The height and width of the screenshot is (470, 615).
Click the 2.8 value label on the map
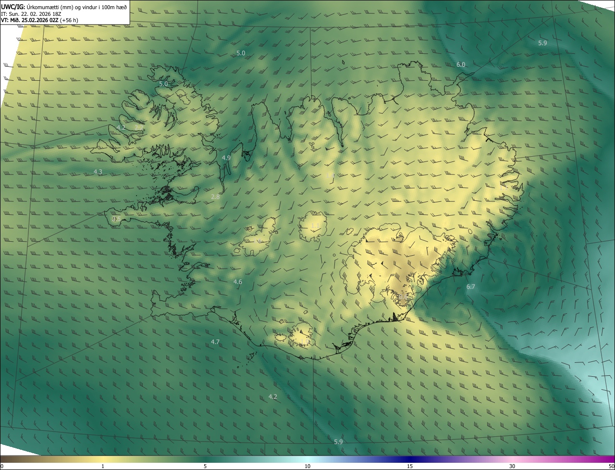(215, 197)
